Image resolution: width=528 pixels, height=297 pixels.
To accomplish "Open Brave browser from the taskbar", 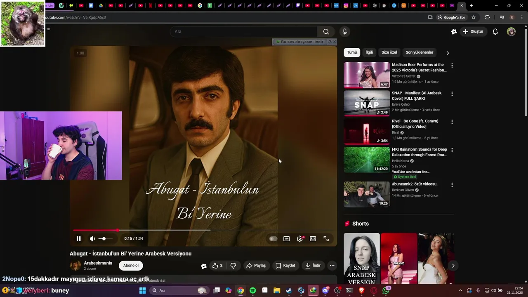I will click(362, 290).
